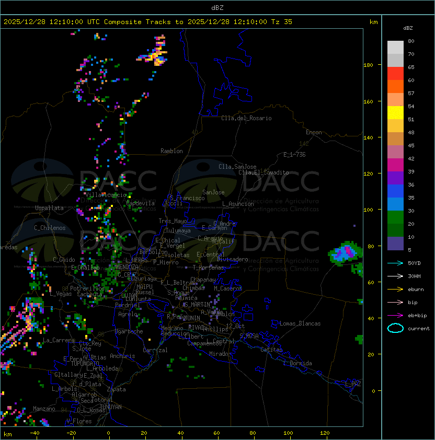Image resolution: width=435 pixels, height=440 pixels.
Task: Click the TUNUYAN label
Action: click(111, 407)
